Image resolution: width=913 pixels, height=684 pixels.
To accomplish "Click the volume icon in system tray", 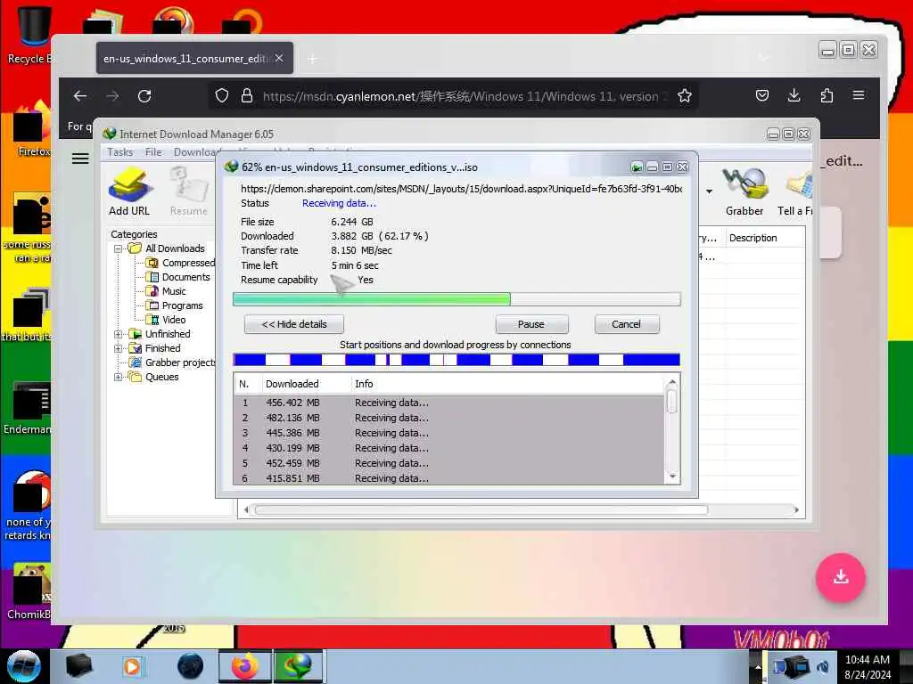I will pos(823,666).
